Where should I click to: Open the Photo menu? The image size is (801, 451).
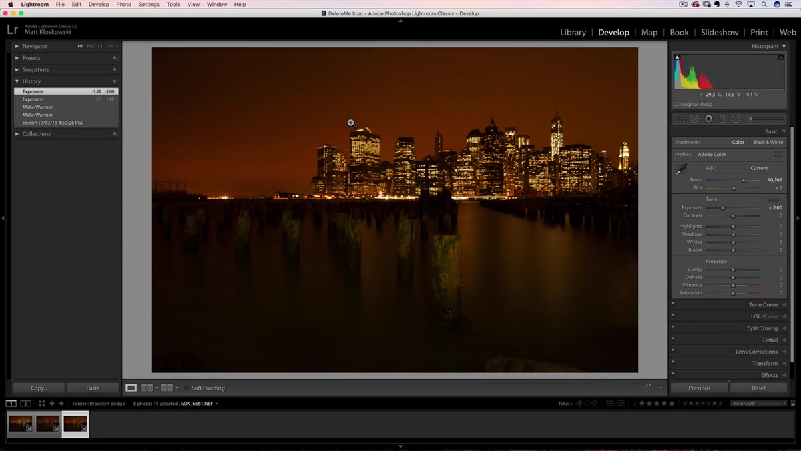pyautogui.click(x=123, y=5)
